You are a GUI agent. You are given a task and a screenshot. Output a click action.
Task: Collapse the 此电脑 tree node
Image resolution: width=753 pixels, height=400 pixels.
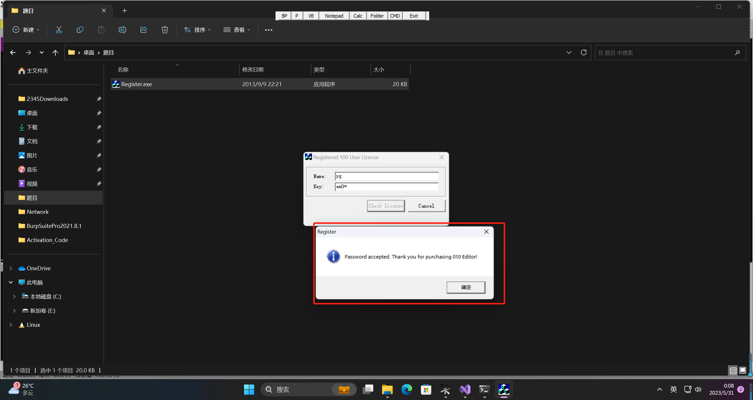pyautogui.click(x=11, y=282)
